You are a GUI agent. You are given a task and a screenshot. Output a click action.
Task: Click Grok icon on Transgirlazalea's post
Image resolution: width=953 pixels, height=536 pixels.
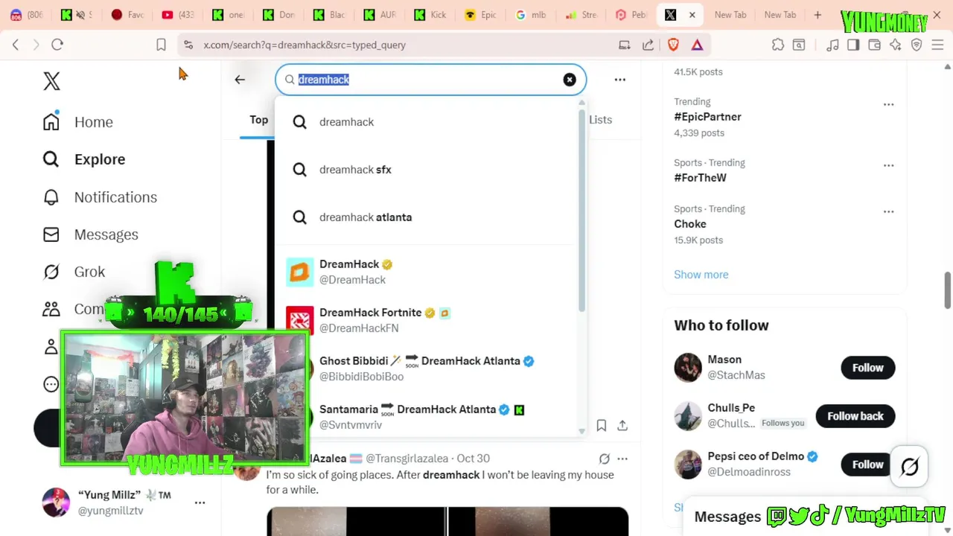point(604,459)
